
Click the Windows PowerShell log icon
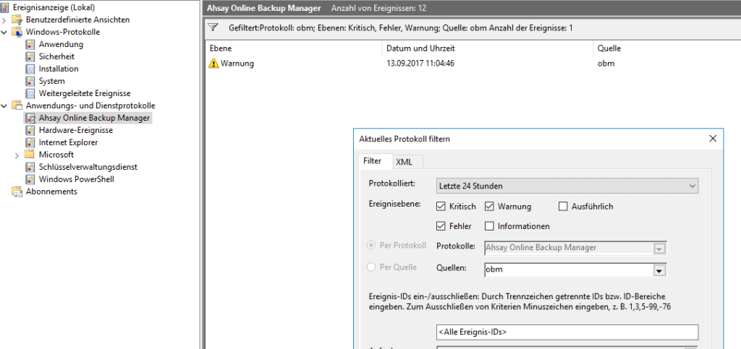(30, 179)
